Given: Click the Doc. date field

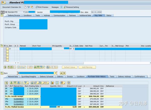Looking at the screenshot, I should (x=96, y=12).
